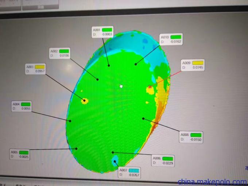Click the A010 annotation label
Screen dimensions: 248x186
pos(171,39)
